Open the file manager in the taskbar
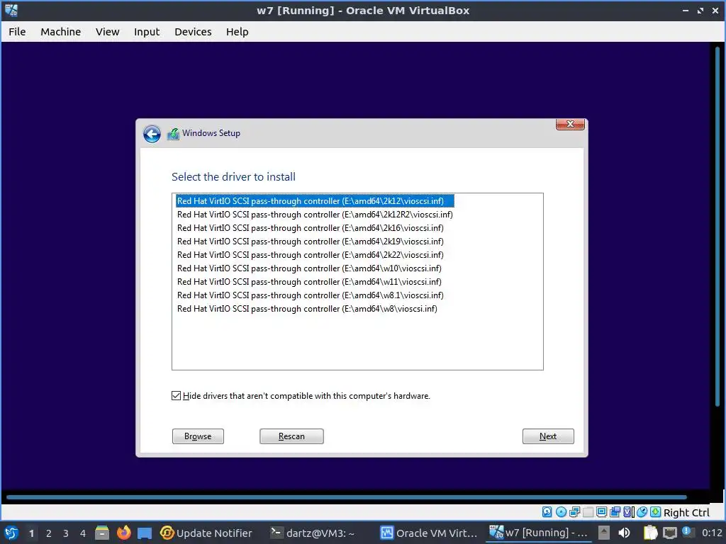This screenshot has width=726, height=544. point(102,533)
